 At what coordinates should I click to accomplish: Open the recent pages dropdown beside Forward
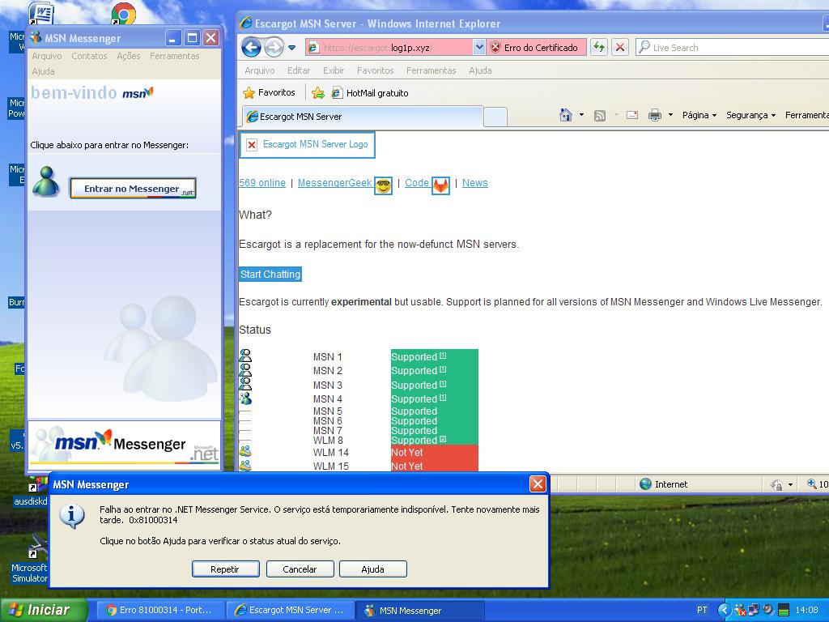pyautogui.click(x=291, y=48)
